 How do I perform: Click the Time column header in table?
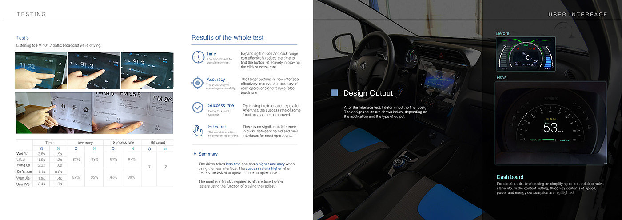tap(50, 143)
